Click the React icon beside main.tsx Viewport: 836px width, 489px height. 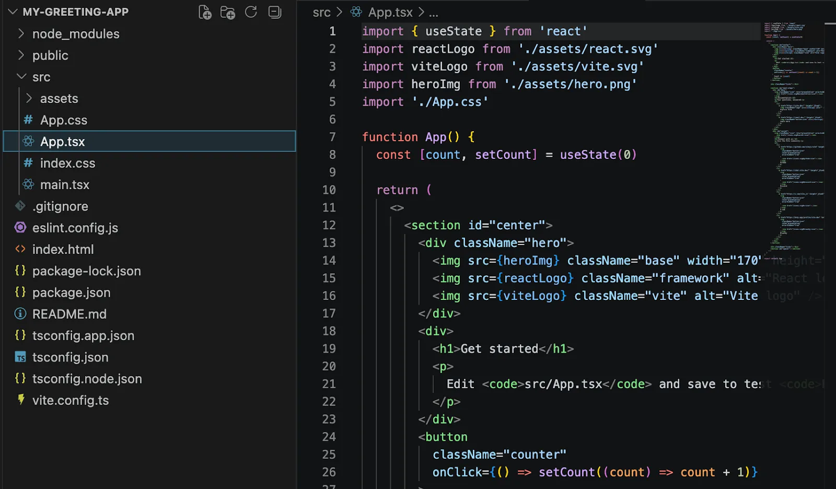tap(29, 184)
